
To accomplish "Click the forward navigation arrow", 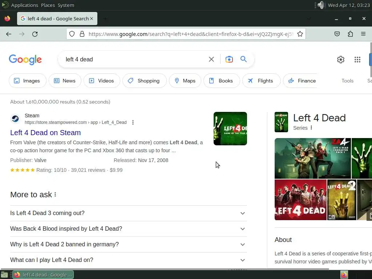I will (22, 34).
